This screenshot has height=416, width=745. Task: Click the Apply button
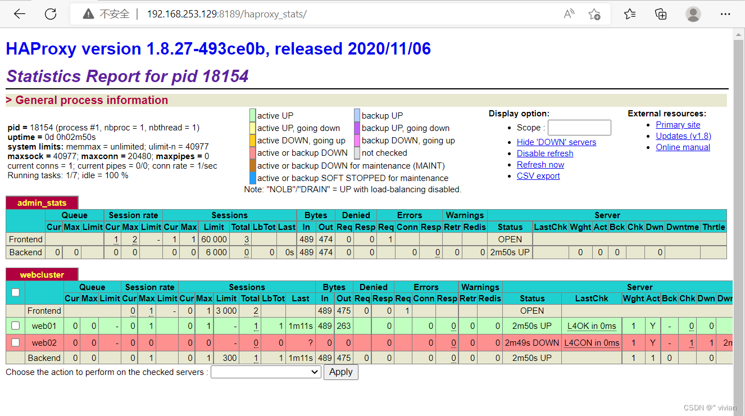[340, 372]
